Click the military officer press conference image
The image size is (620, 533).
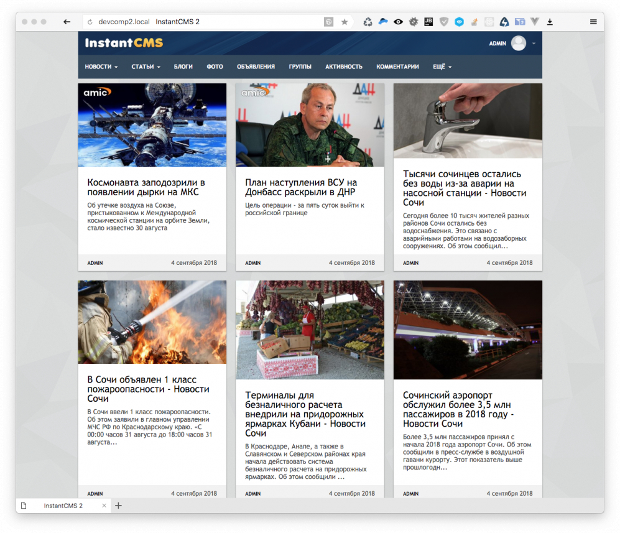[x=310, y=125]
